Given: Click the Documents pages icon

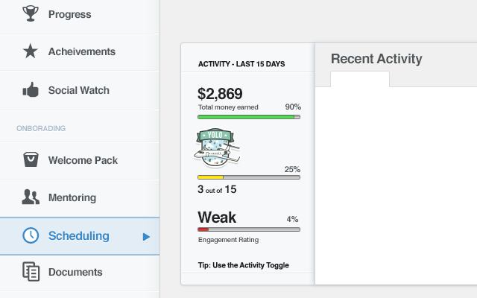Looking at the screenshot, I should pyautogui.click(x=30, y=272).
